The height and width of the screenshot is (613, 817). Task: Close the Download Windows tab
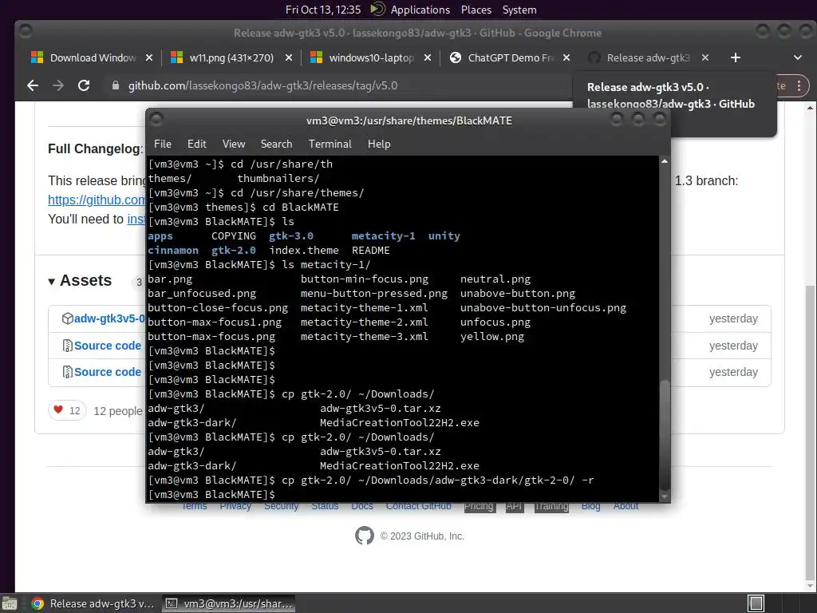[x=149, y=57]
